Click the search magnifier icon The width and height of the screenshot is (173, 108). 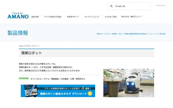point(111,6)
